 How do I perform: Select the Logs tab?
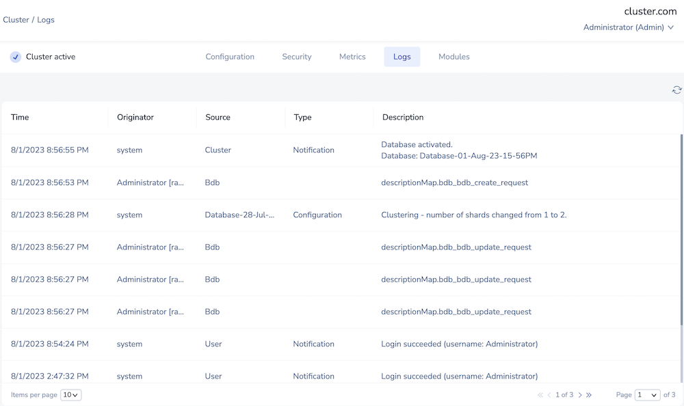(x=402, y=57)
